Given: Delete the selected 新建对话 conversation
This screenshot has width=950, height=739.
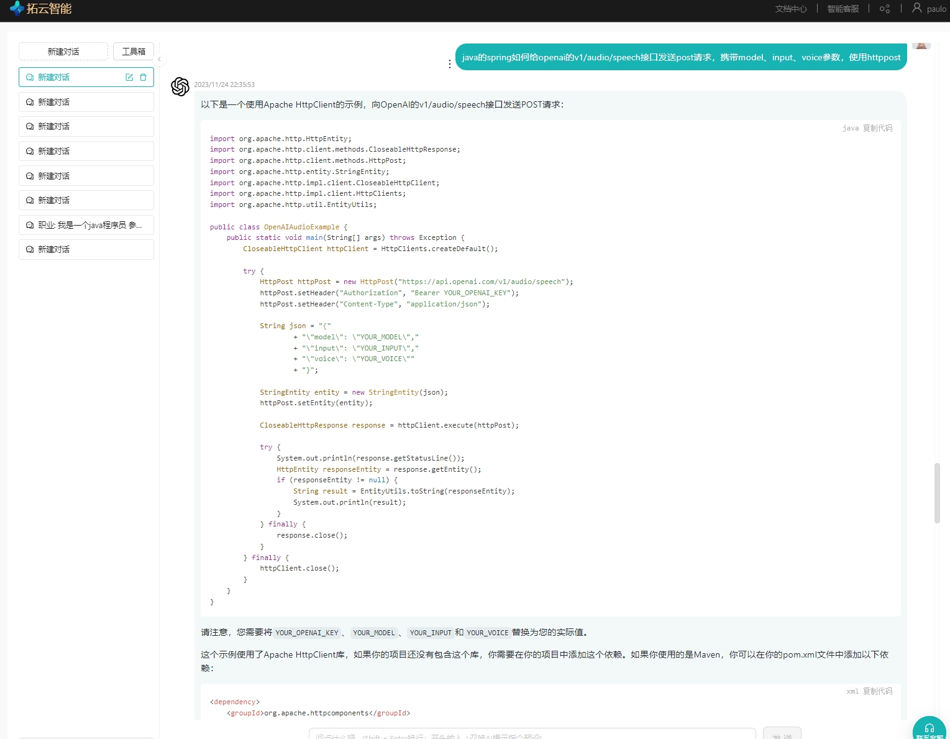Looking at the screenshot, I should [143, 77].
